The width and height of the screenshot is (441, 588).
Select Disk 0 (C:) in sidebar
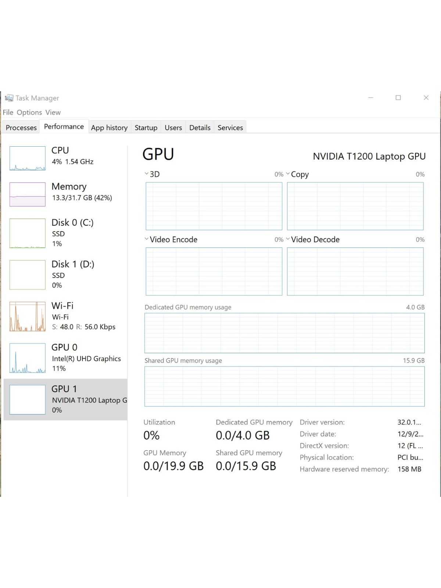pos(65,233)
